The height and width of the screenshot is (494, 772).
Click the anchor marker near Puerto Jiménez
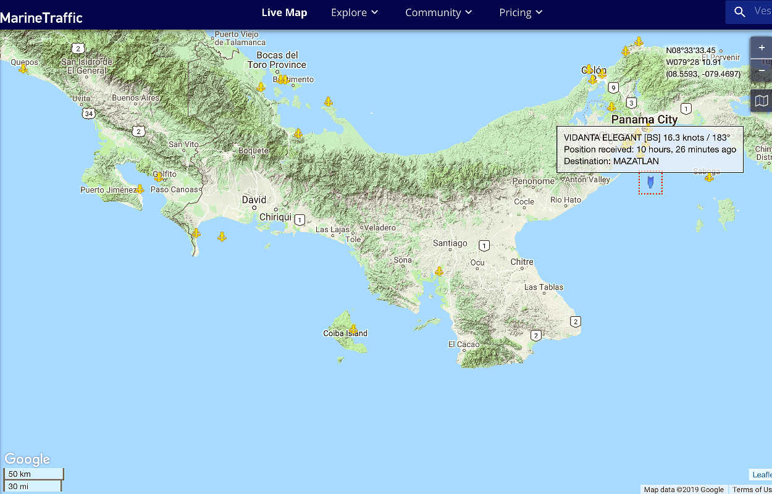140,189
